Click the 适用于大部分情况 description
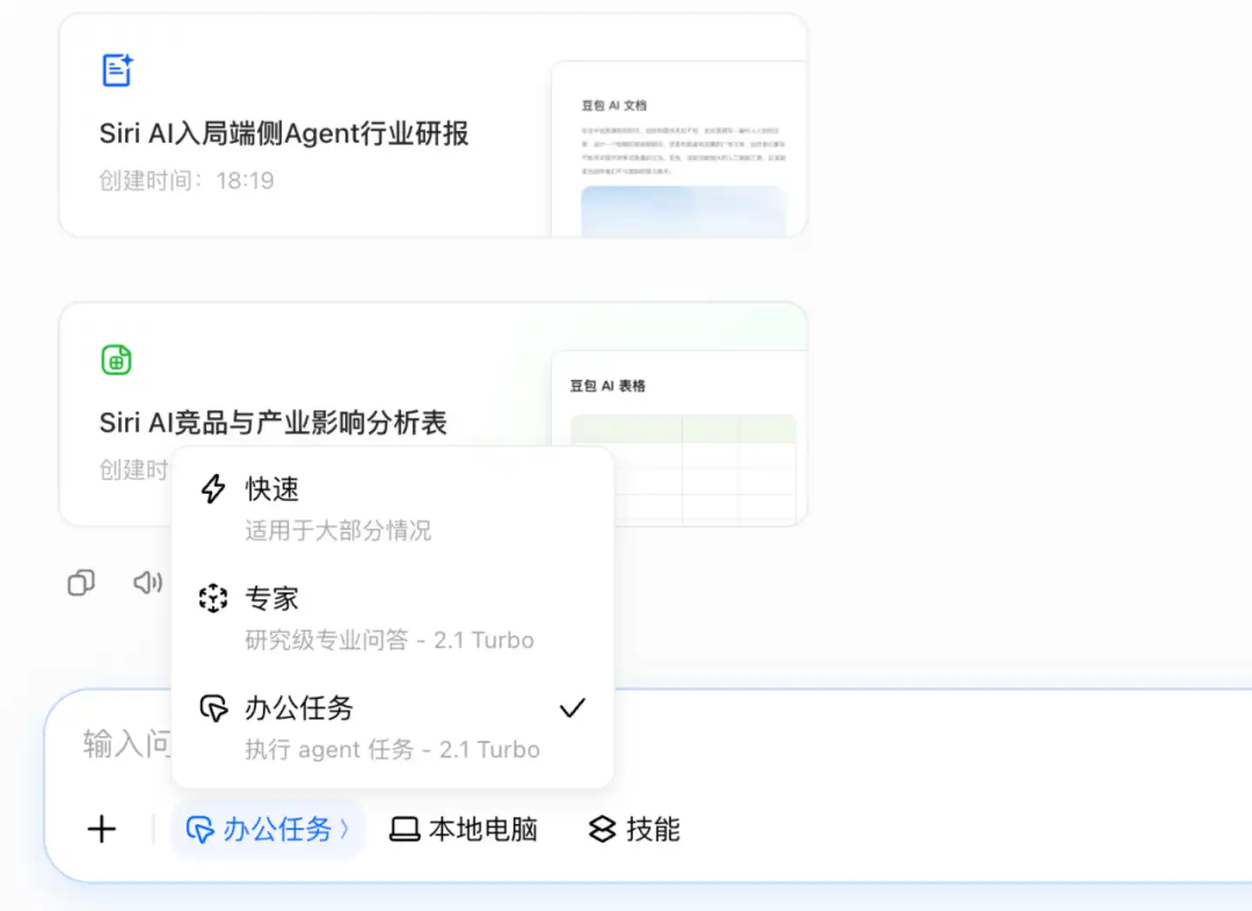The width and height of the screenshot is (1252, 911). point(338,530)
